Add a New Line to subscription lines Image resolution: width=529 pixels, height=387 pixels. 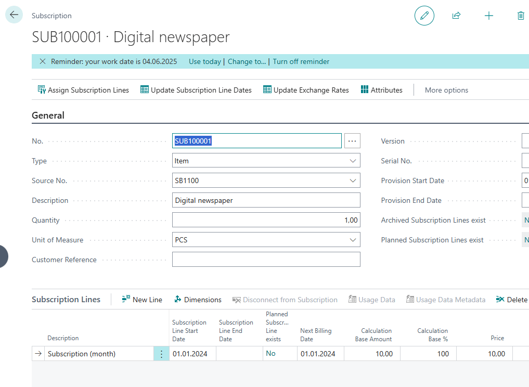point(142,300)
